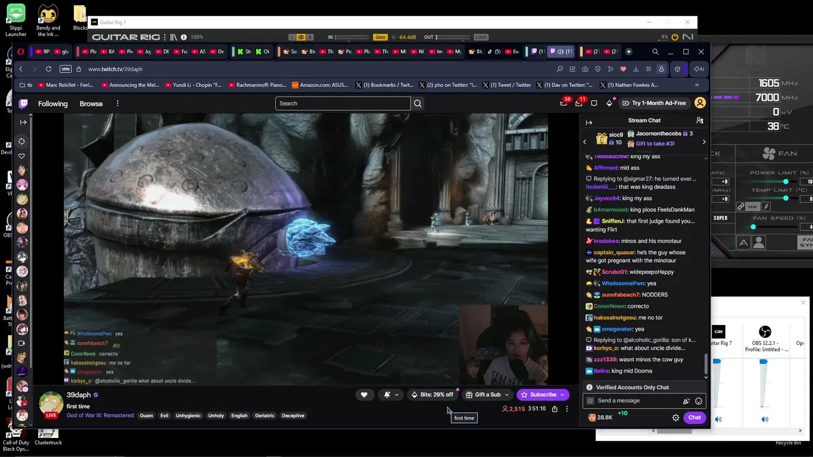Open Twitch whispers speech bubble icon
Viewport: 813px width, 457px height.
(594, 103)
